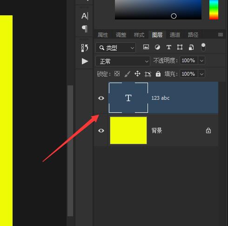Open the 正常 blend mode dropdown

(x=123, y=61)
